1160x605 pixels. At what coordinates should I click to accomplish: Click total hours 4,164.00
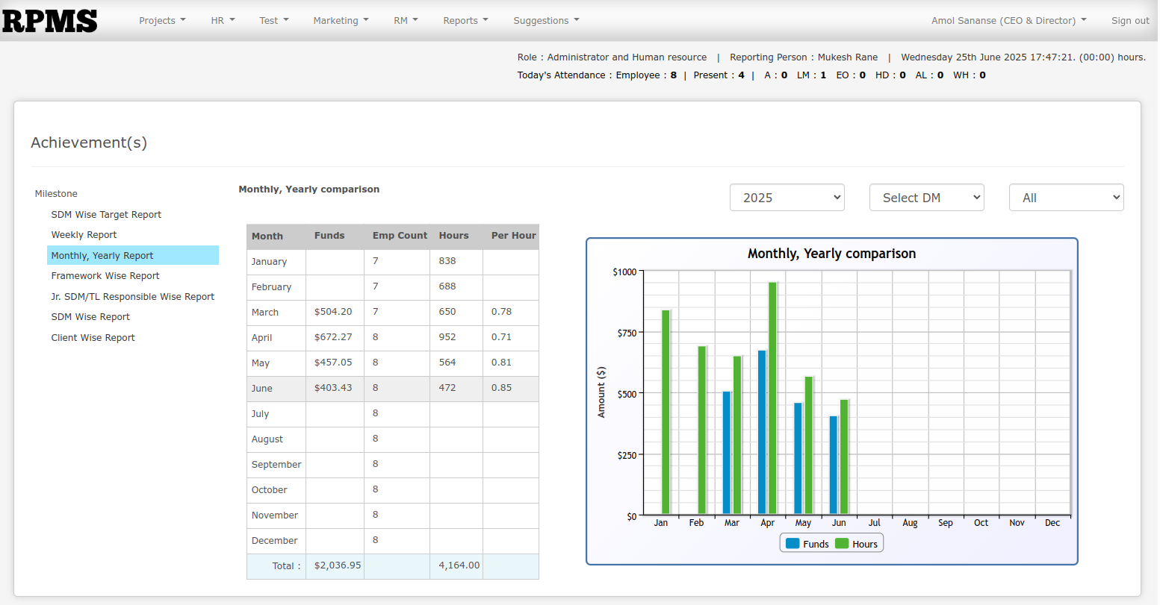459,565
